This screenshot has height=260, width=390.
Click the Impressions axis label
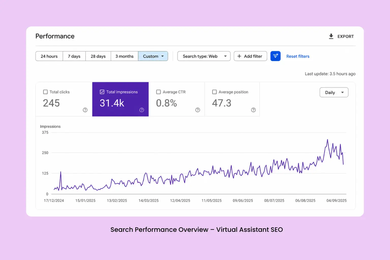pos(50,126)
